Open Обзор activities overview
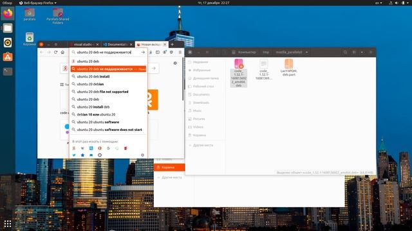412x231 pixels. point(7,3)
